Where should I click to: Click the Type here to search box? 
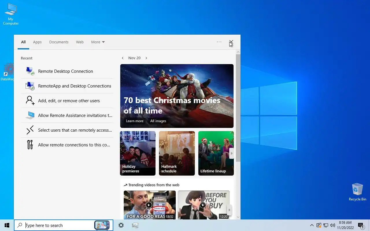coord(59,225)
